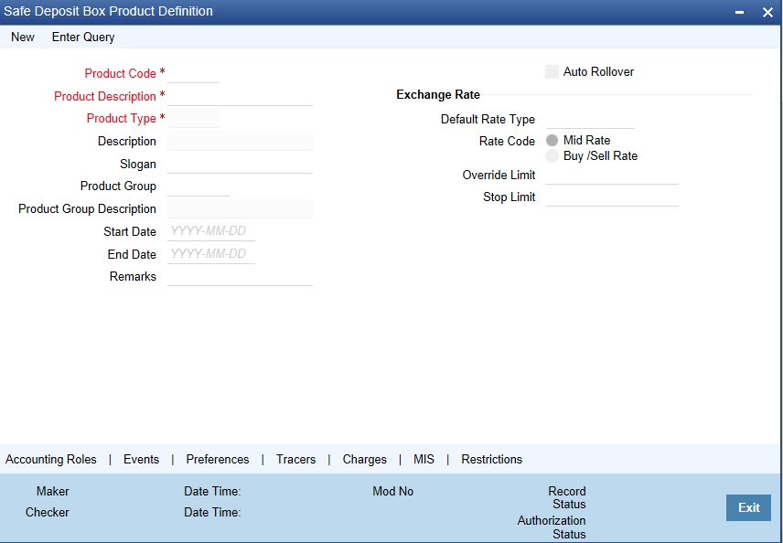
Task: Click the Mod No label
Action: tap(393, 492)
